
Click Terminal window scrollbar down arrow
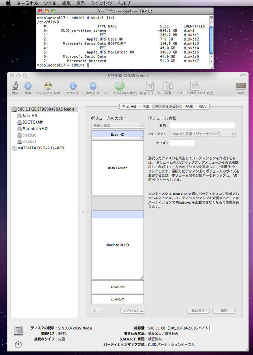pyautogui.click(x=211, y=61)
